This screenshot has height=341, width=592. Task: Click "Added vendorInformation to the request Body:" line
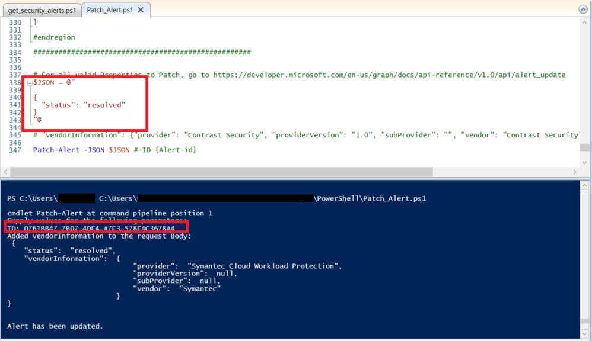[x=99, y=236]
